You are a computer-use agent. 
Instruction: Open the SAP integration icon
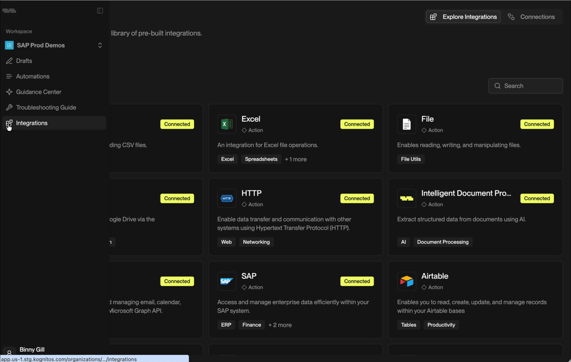227,280
